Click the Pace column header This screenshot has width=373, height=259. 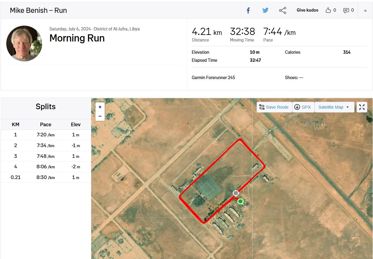(45, 124)
